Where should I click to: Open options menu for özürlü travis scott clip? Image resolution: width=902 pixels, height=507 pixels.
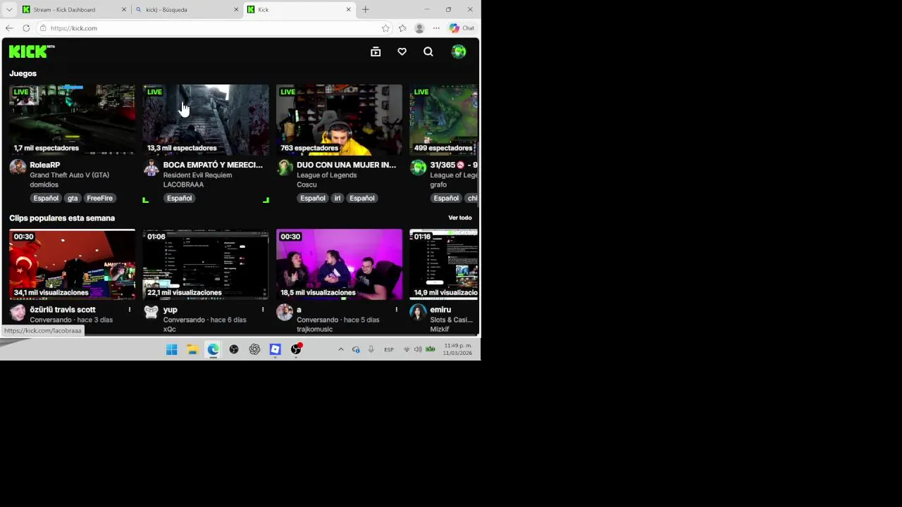[130, 310]
